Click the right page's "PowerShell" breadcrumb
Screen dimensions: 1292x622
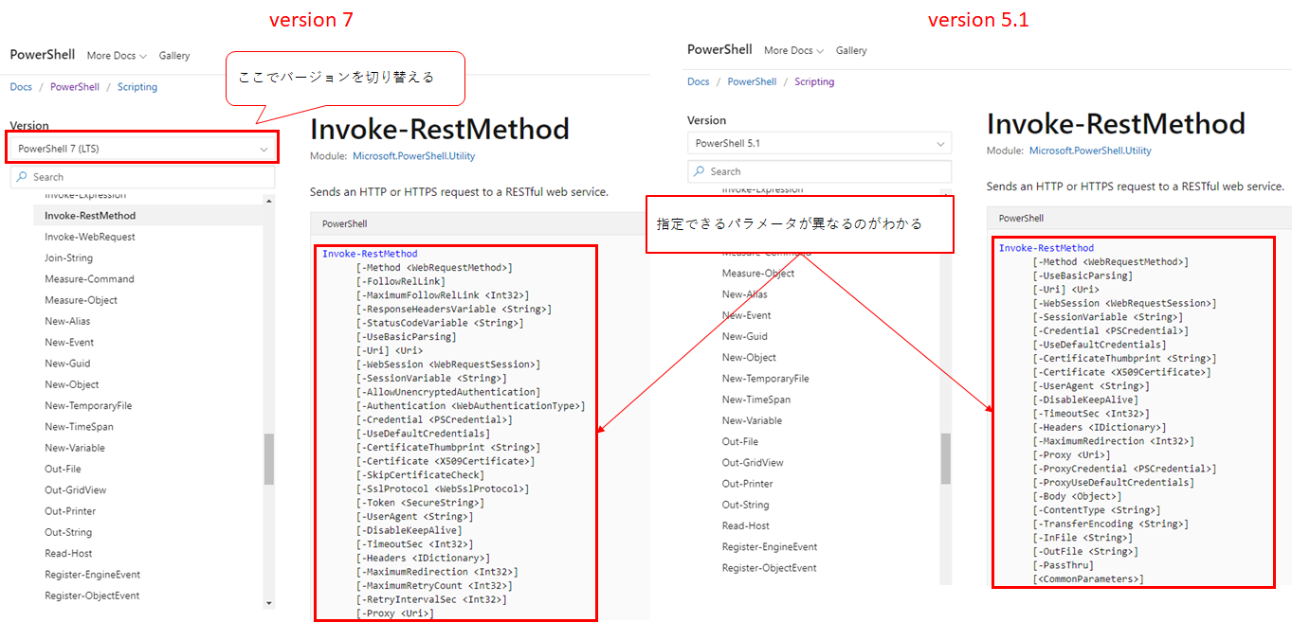tap(752, 81)
